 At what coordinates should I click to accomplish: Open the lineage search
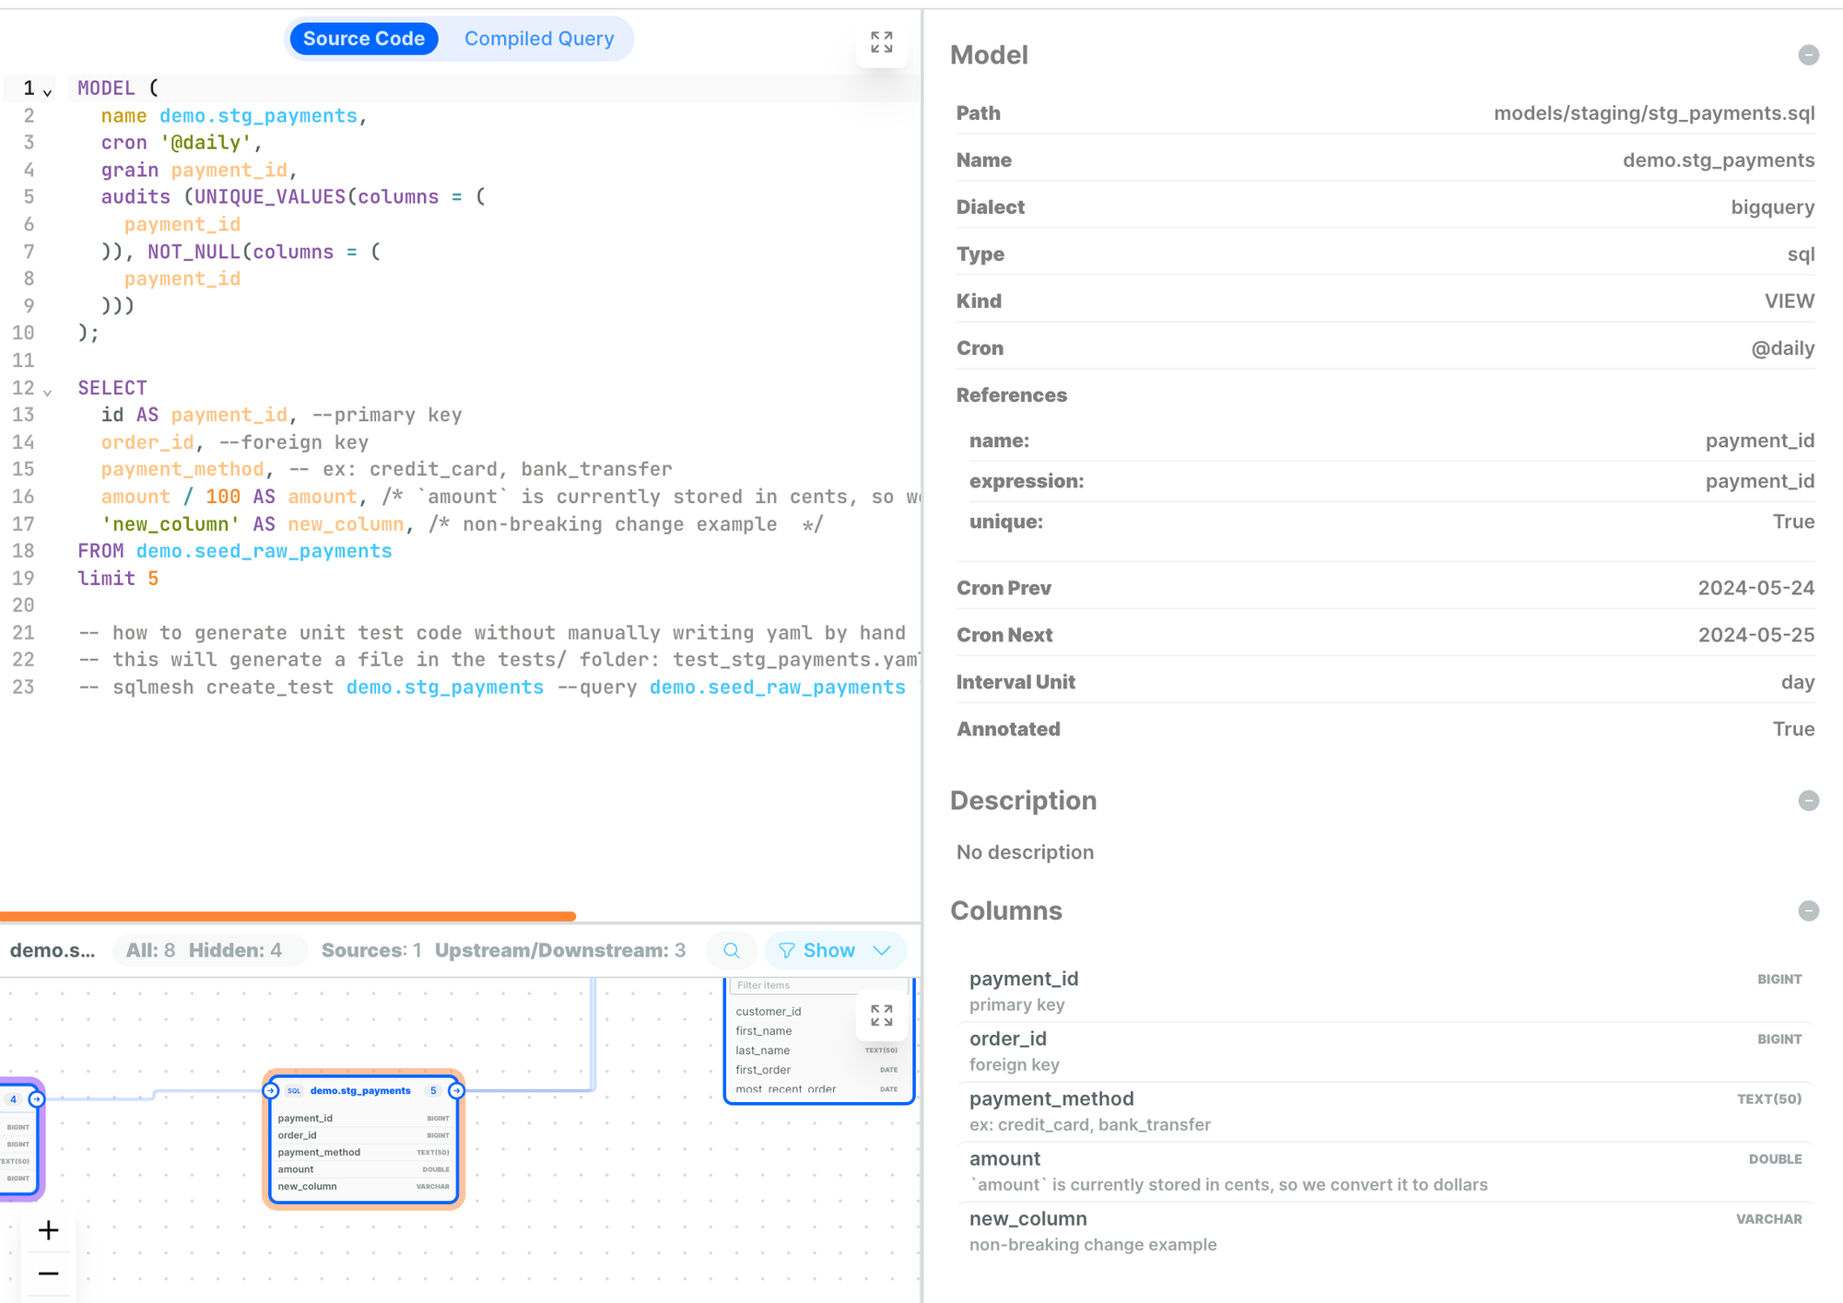732,950
